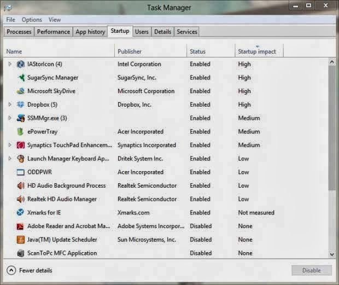Screen dimensions: 339x285
Task: Select the HD Audio Background Process name
Action: [67, 185]
